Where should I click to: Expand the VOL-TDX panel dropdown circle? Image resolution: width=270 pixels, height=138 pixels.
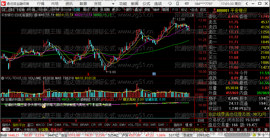pos(3,78)
